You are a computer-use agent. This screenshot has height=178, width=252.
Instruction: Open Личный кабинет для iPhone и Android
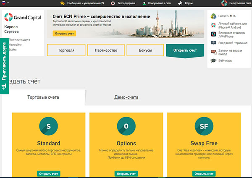point(232,25)
